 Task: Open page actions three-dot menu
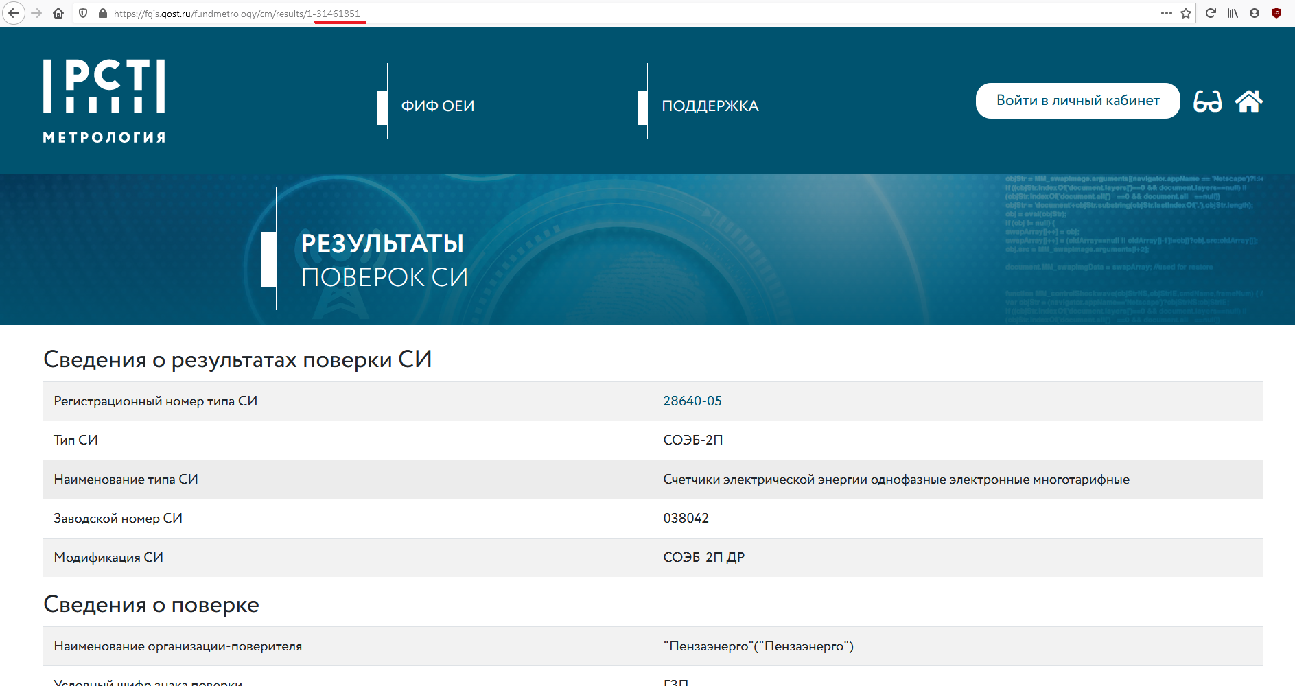(x=1166, y=13)
